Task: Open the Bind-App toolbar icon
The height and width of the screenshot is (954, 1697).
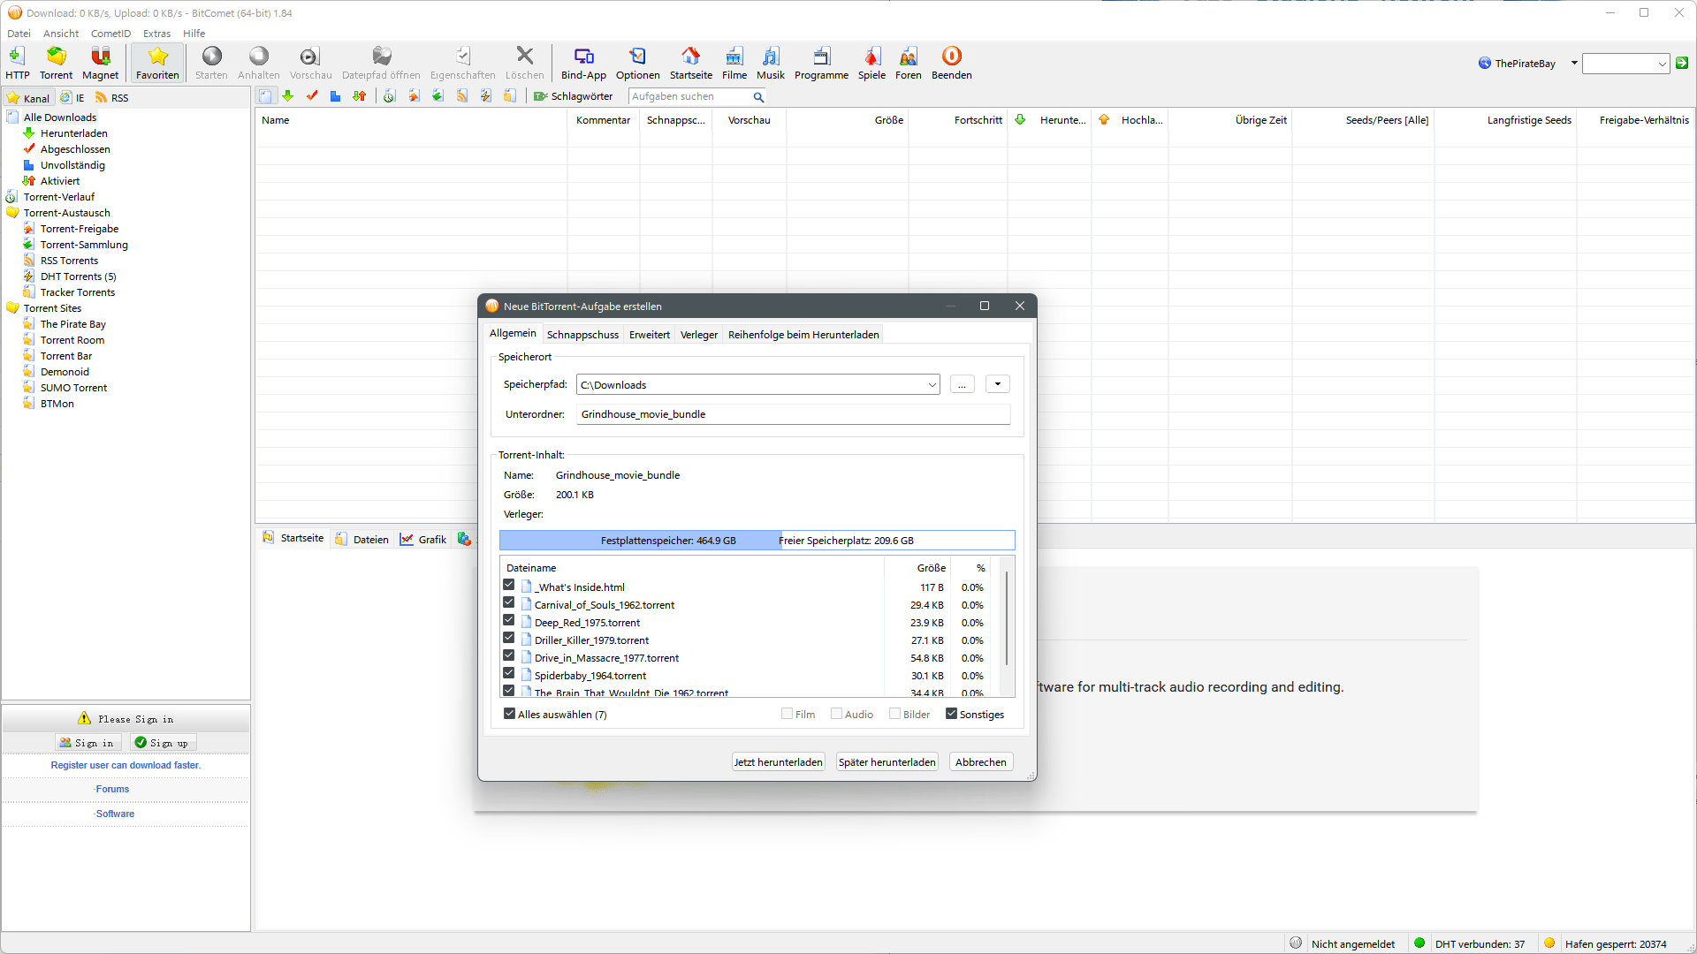Action: click(583, 64)
